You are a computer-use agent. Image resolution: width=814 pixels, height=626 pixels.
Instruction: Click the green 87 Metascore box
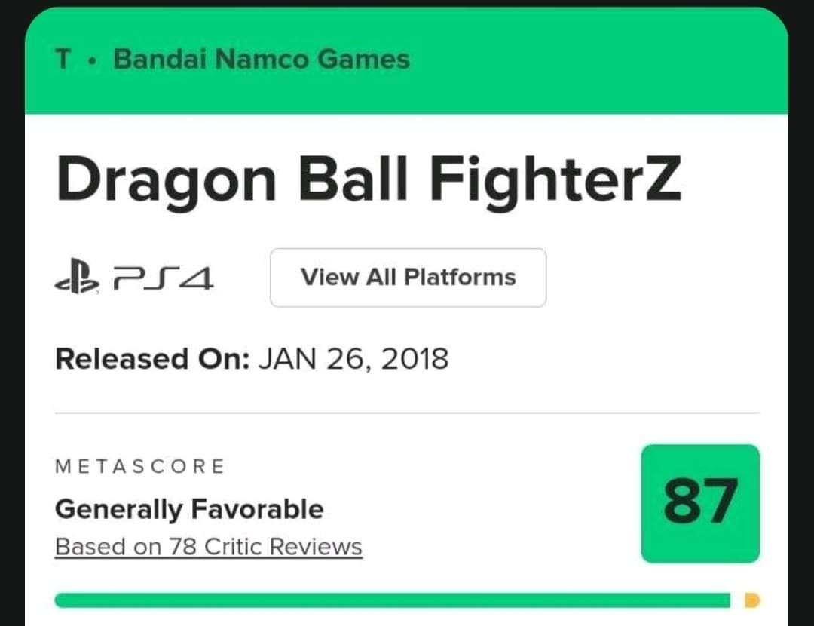[700, 503]
